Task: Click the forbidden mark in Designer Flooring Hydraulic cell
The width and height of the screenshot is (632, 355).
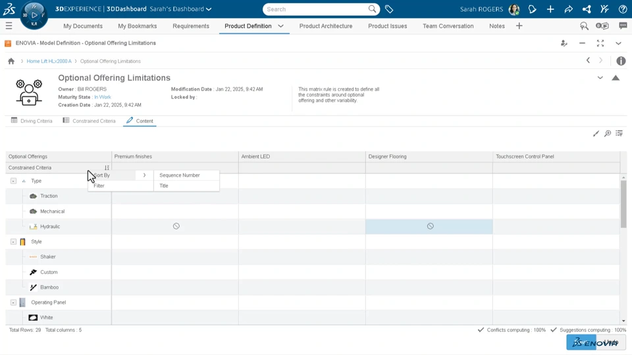Action: (x=430, y=226)
